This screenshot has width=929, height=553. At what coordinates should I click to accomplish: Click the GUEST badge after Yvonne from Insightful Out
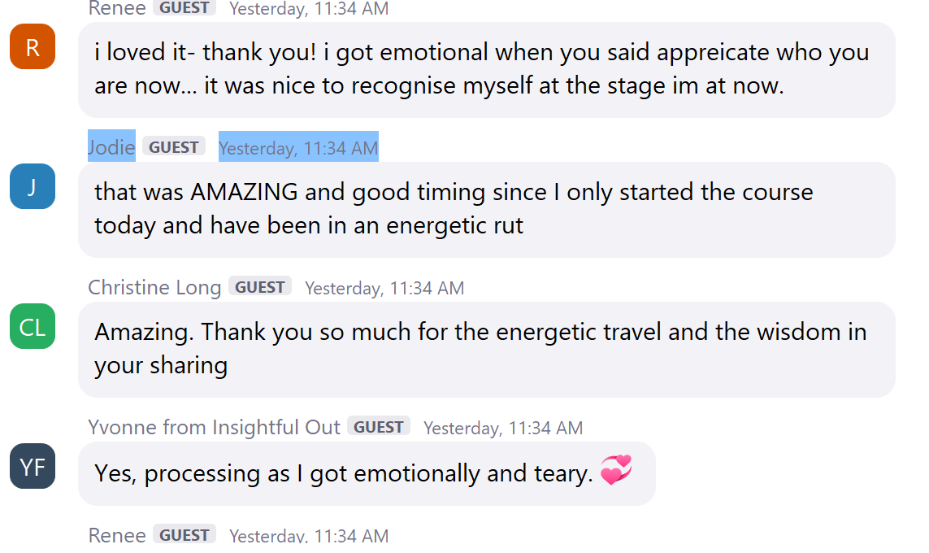point(379,427)
